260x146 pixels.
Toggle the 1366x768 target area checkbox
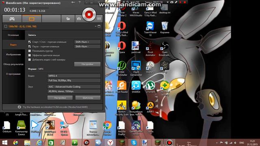(x=6, y=26)
